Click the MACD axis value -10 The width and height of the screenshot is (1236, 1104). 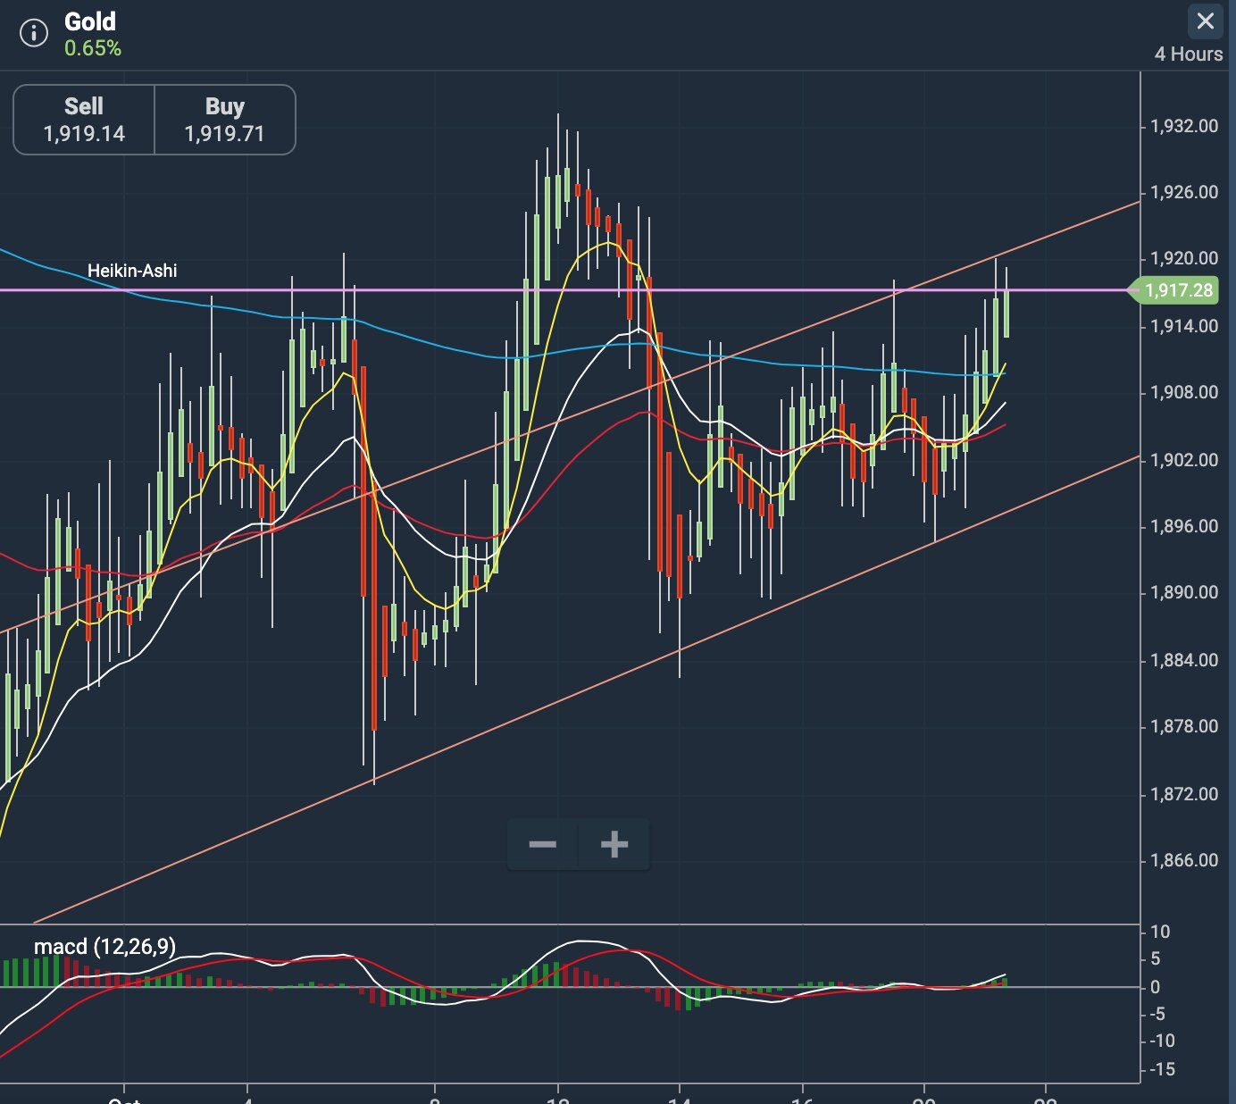point(1163,1041)
